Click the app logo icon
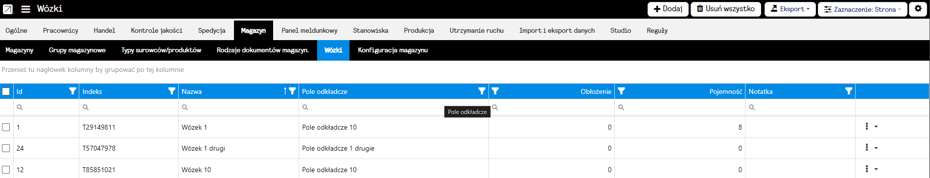 pos(8,9)
